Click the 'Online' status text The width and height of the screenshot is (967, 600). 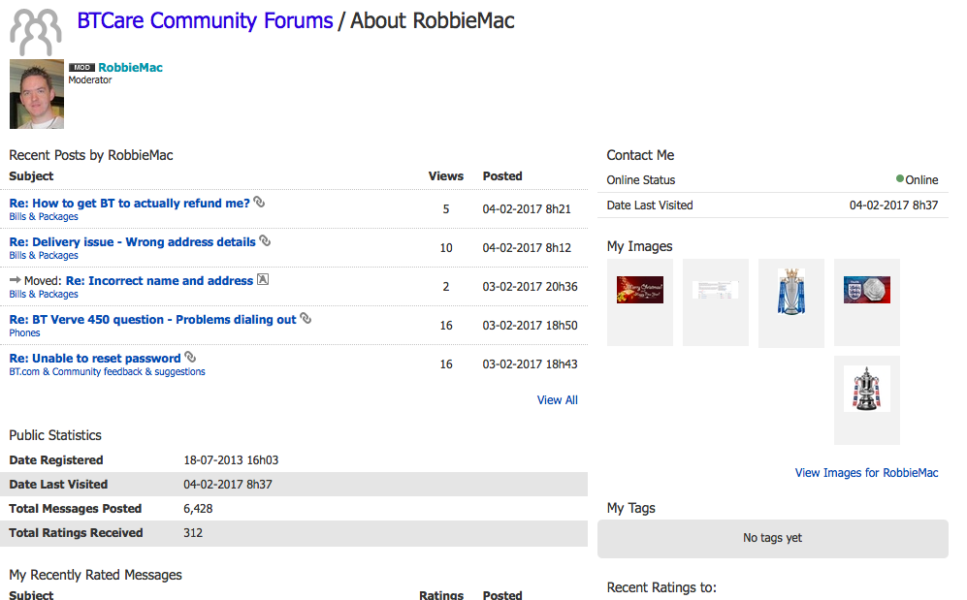point(921,180)
